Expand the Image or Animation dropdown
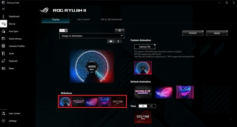The width and height of the screenshot is (237, 127). pos(92,36)
